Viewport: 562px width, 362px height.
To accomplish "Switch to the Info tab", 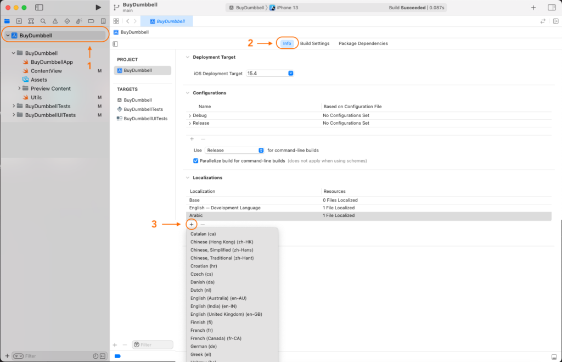I will coord(286,43).
